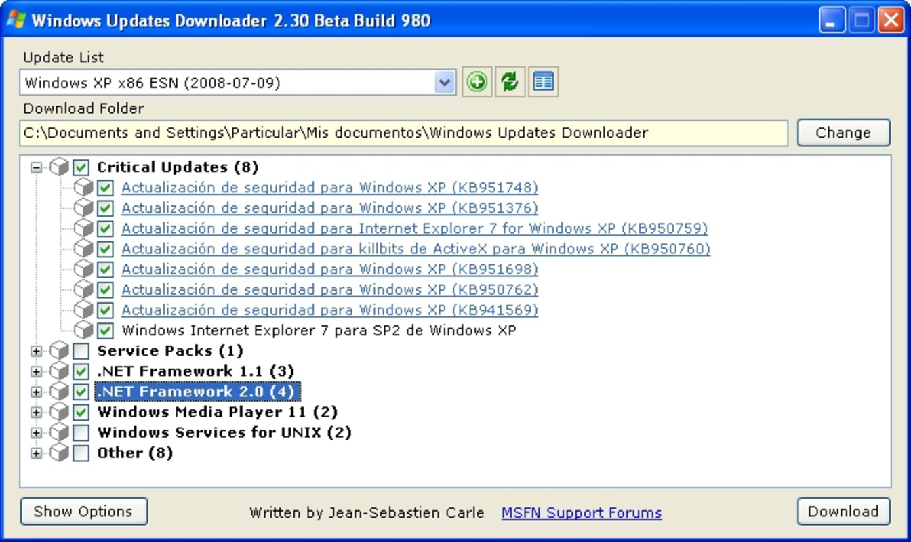Click the package icon beside Windows Services for UNIX
The height and width of the screenshot is (542, 911).
pyautogui.click(x=60, y=432)
